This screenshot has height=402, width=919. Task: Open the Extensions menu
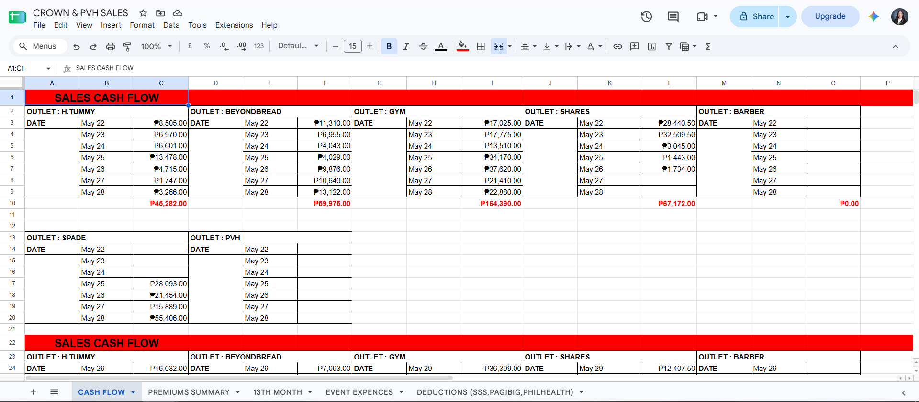[234, 25]
